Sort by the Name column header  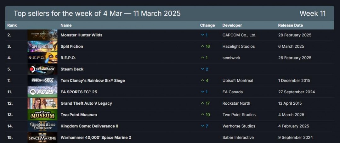pyautogui.click(x=66, y=25)
